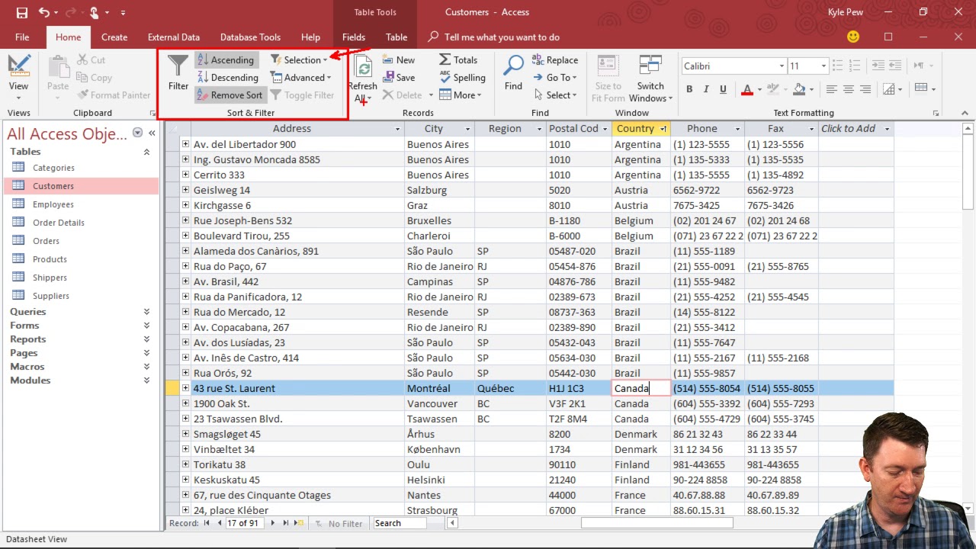Click the Postal Code column header
The image size is (976, 549).
(x=579, y=129)
